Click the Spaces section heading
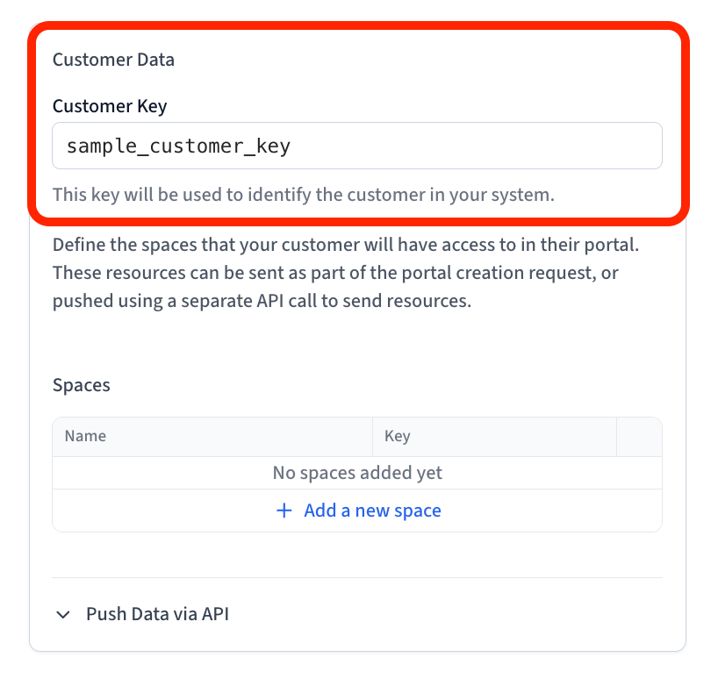The image size is (718, 686). [x=82, y=385]
